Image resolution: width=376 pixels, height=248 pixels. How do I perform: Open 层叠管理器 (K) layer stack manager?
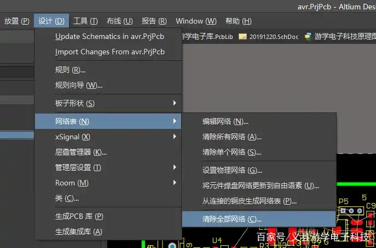coord(81,152)
